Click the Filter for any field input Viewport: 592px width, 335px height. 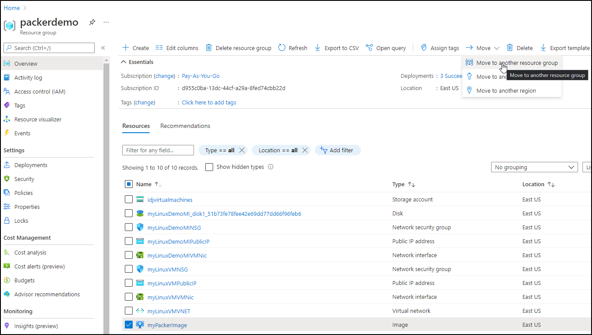[158, 150]
